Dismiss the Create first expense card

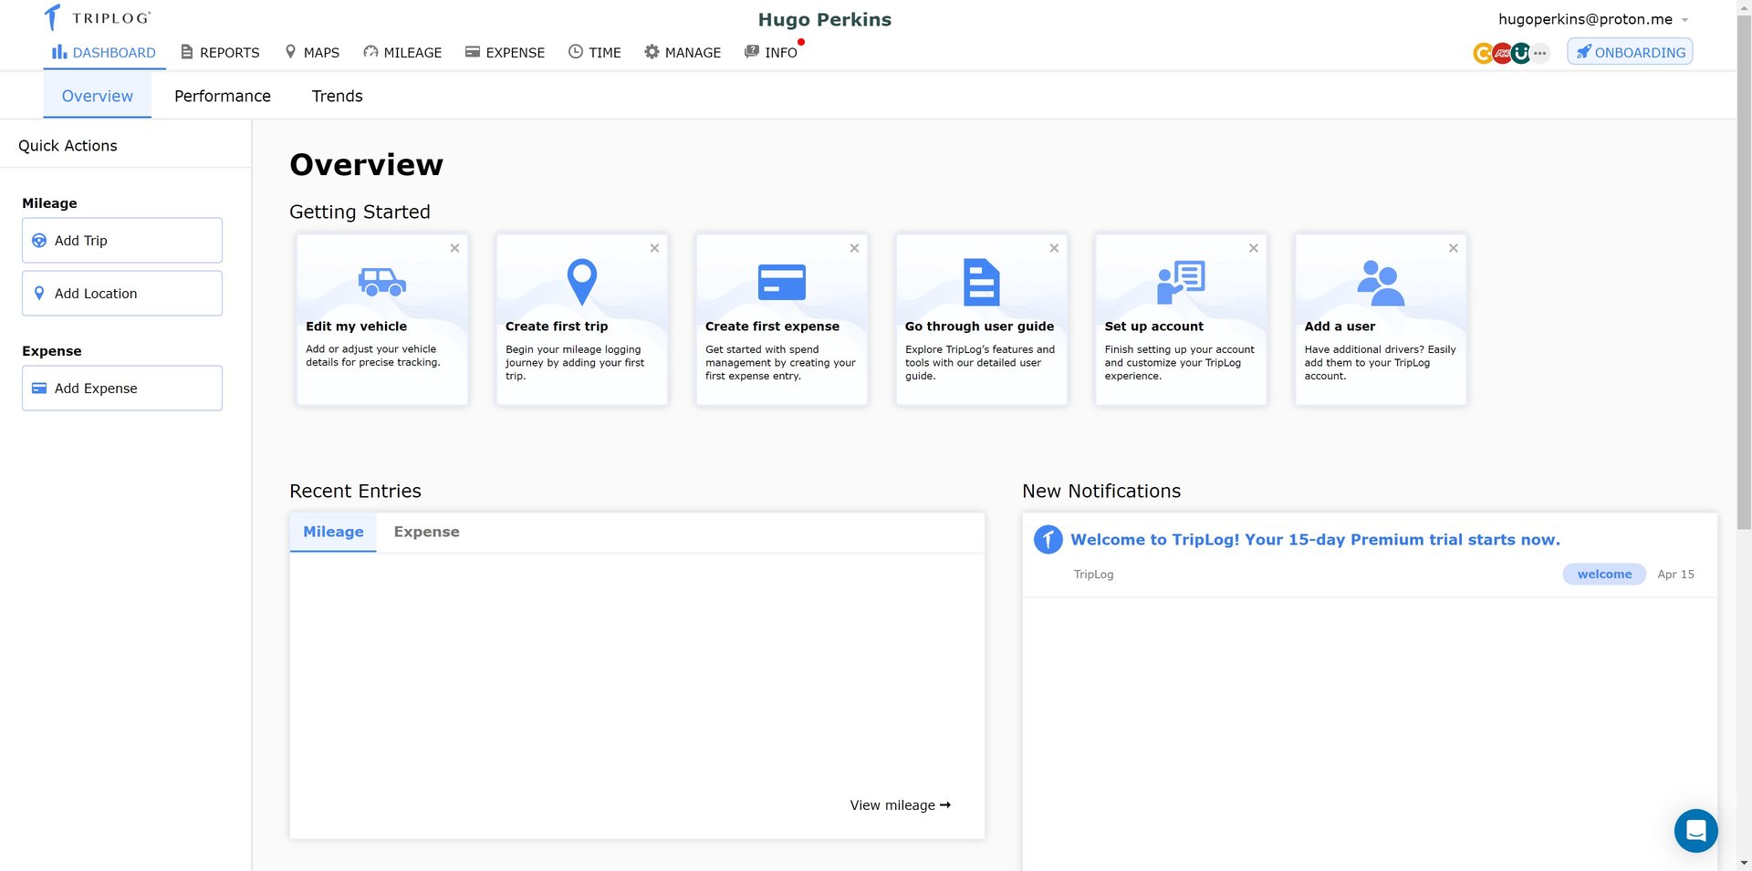click(854, 248)
